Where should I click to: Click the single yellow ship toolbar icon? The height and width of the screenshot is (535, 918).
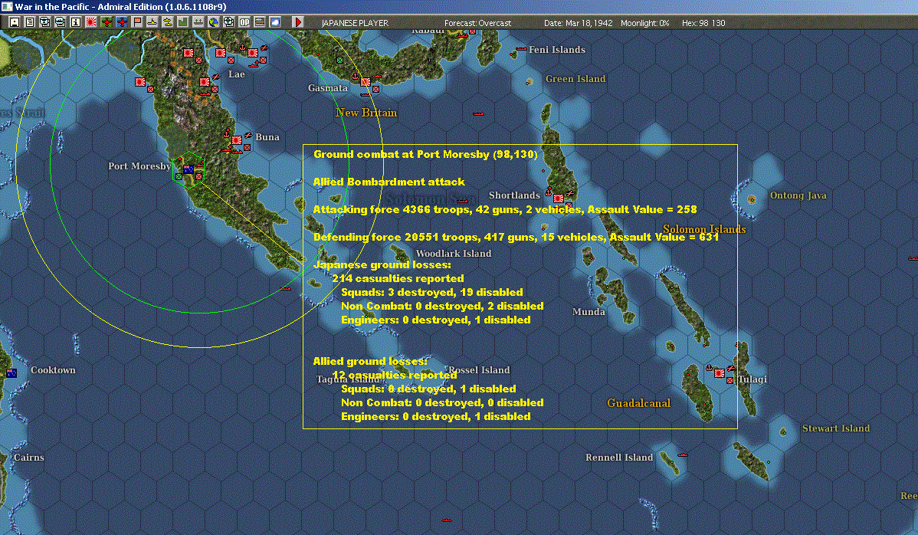(152, 22)
